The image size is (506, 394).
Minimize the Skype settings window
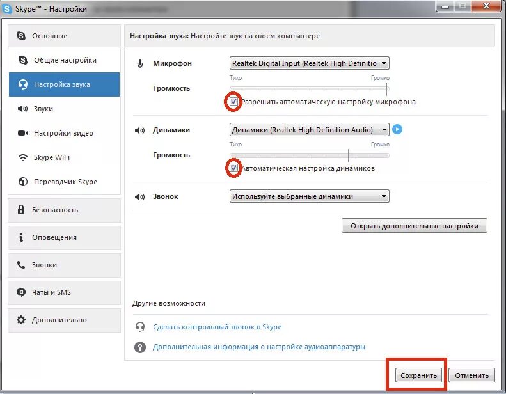pyautogui.click(x=445, y=6)
